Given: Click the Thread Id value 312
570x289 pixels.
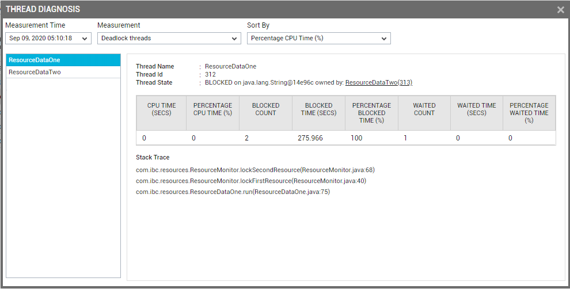Looking at the screenshot, I should click(211, 74).
